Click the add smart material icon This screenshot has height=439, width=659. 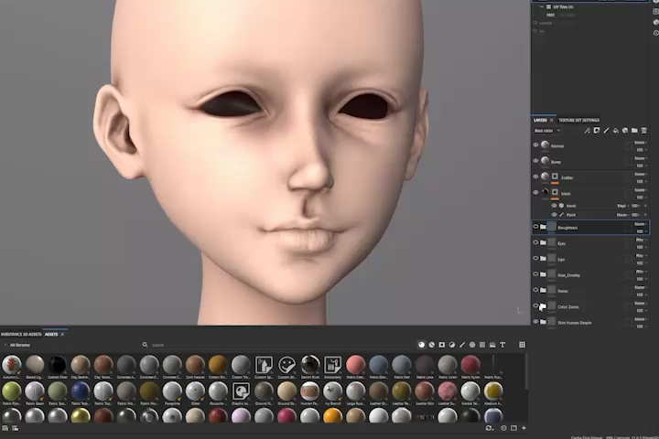tap(625, 131)
